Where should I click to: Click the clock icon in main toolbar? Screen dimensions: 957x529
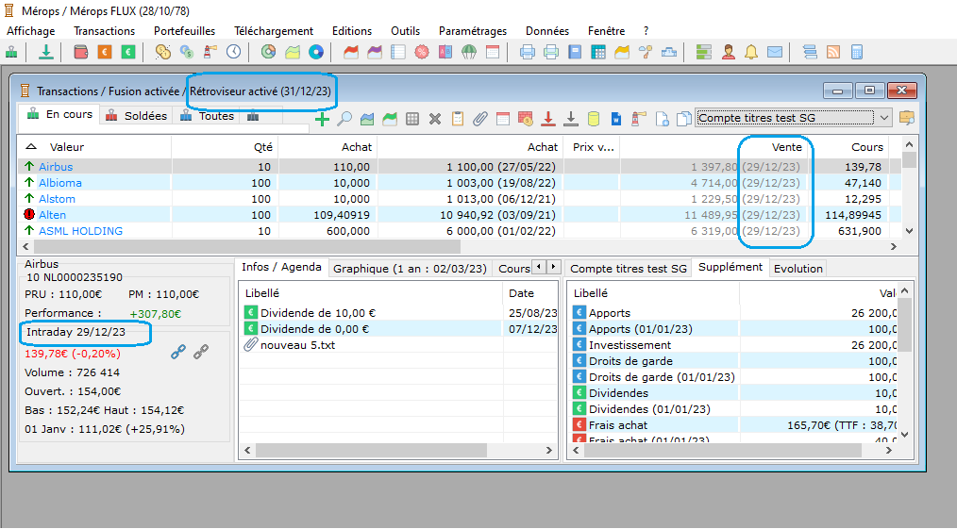click(x=234, y=53)
